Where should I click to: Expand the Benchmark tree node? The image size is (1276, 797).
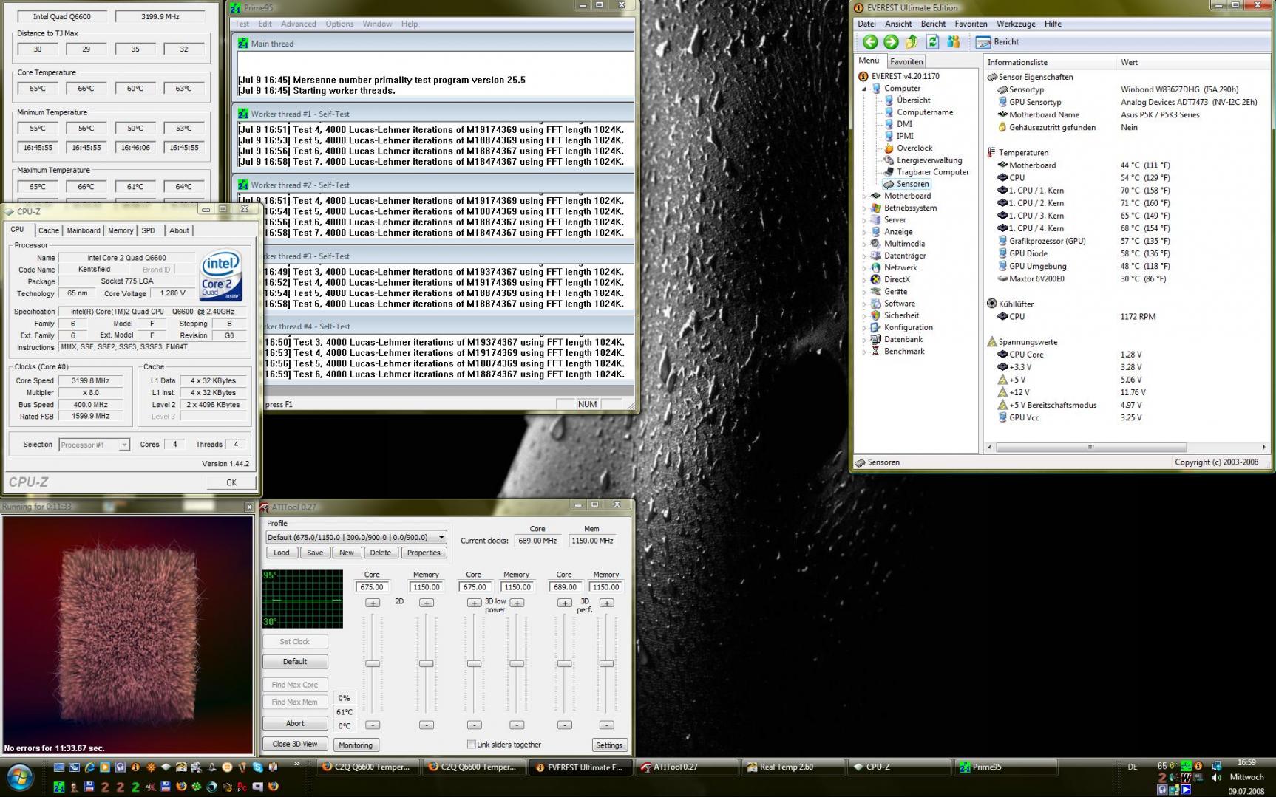coord(863,352)
